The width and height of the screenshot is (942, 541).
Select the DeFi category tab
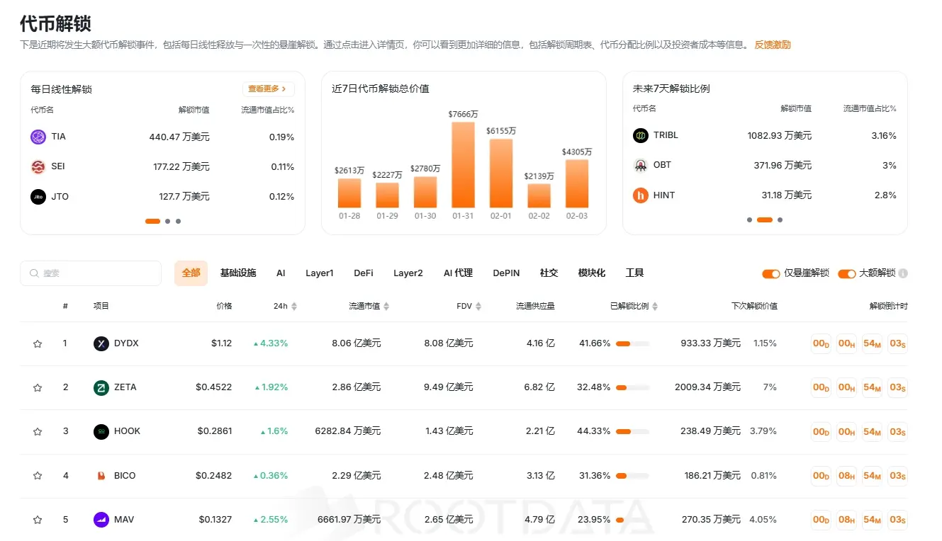coord(364,273)
